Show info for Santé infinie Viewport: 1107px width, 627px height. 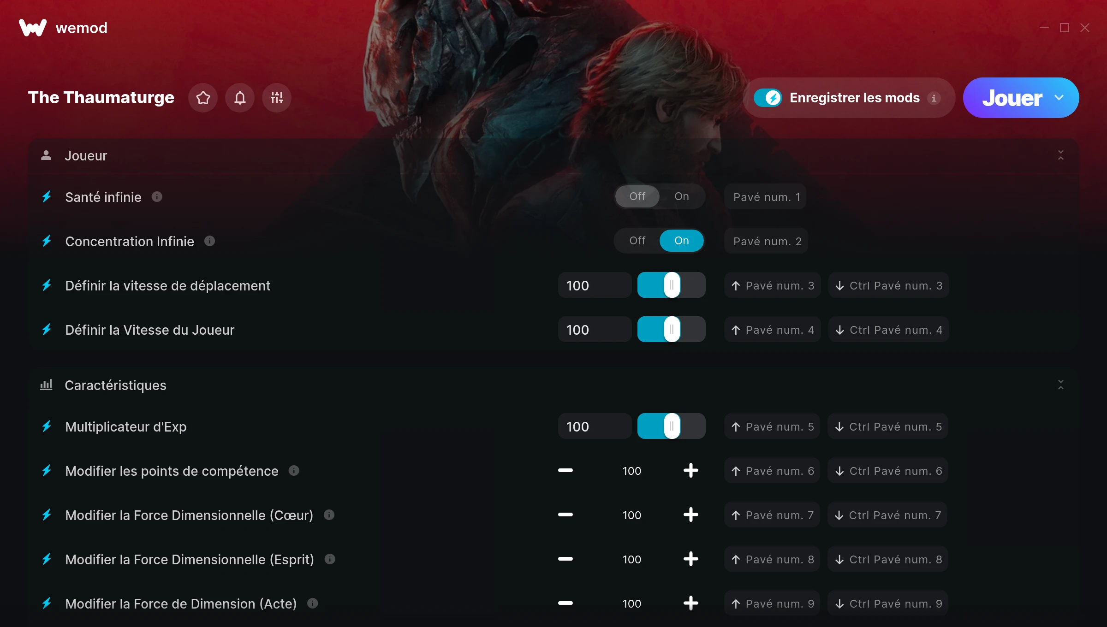click(157, 197)
